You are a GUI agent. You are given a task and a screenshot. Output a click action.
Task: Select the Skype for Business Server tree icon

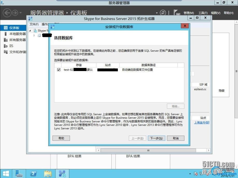[x=35, y=31]
